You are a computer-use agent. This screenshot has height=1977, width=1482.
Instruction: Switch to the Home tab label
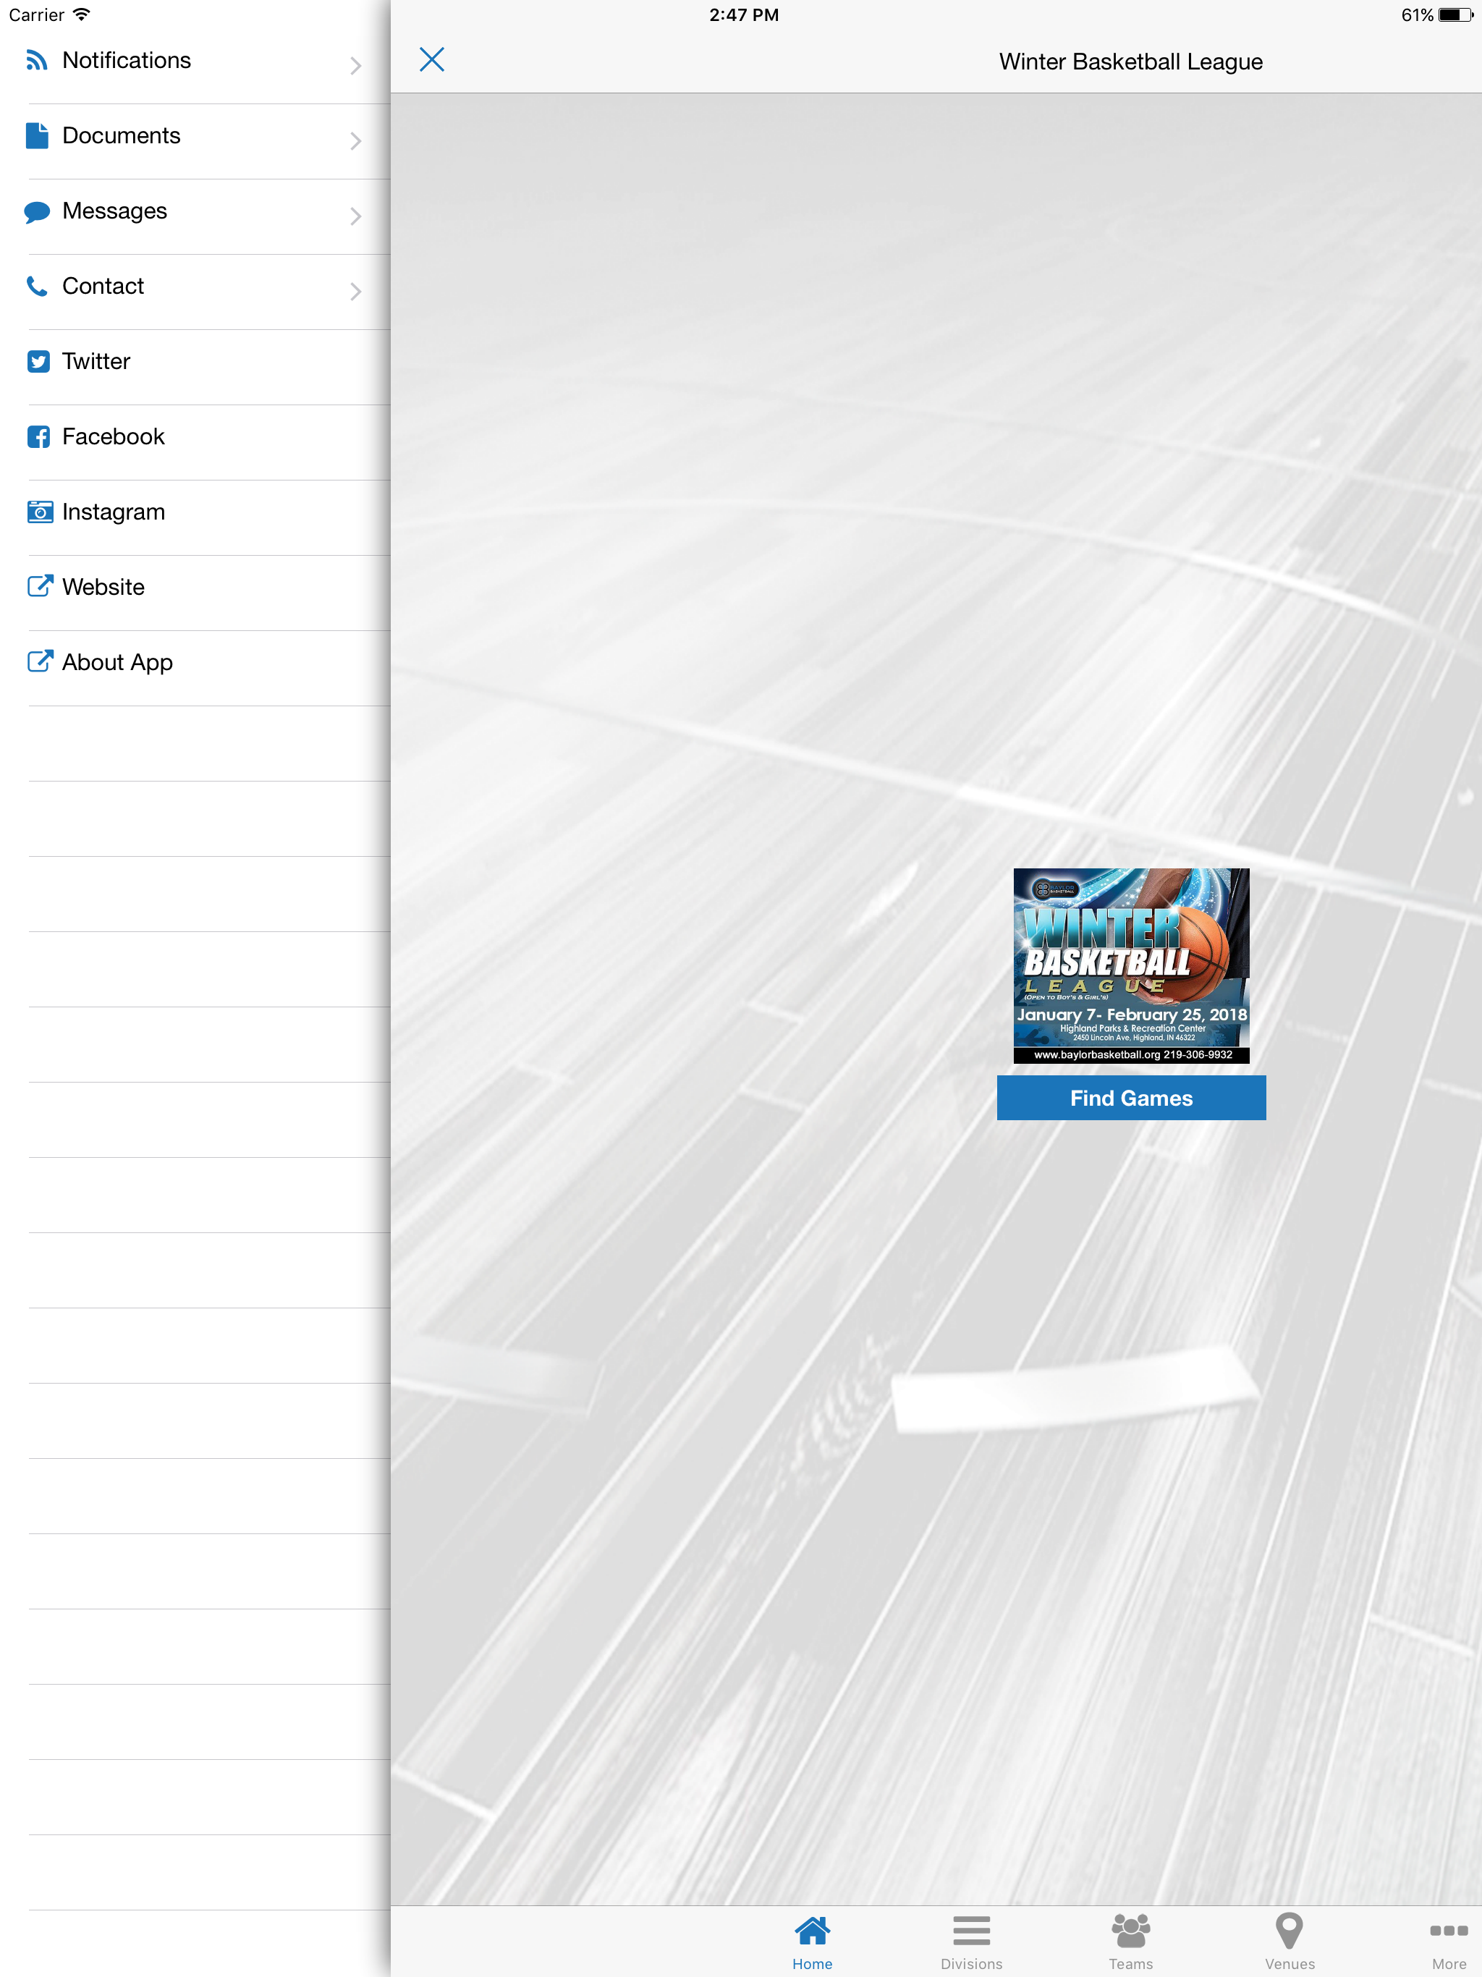(812, 1963)
